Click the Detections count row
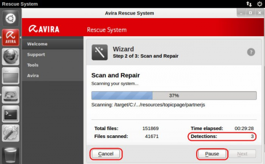The height and width of the screenshot is (164, 265). point(222,136)
